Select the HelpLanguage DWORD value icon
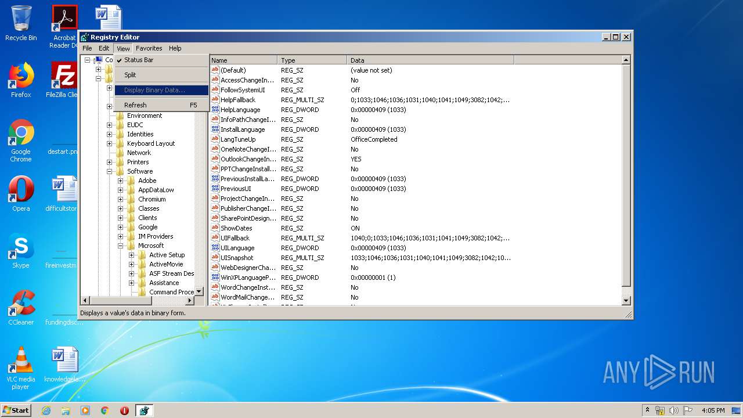This screenshot has height=418, width=743. pos(215,110)
